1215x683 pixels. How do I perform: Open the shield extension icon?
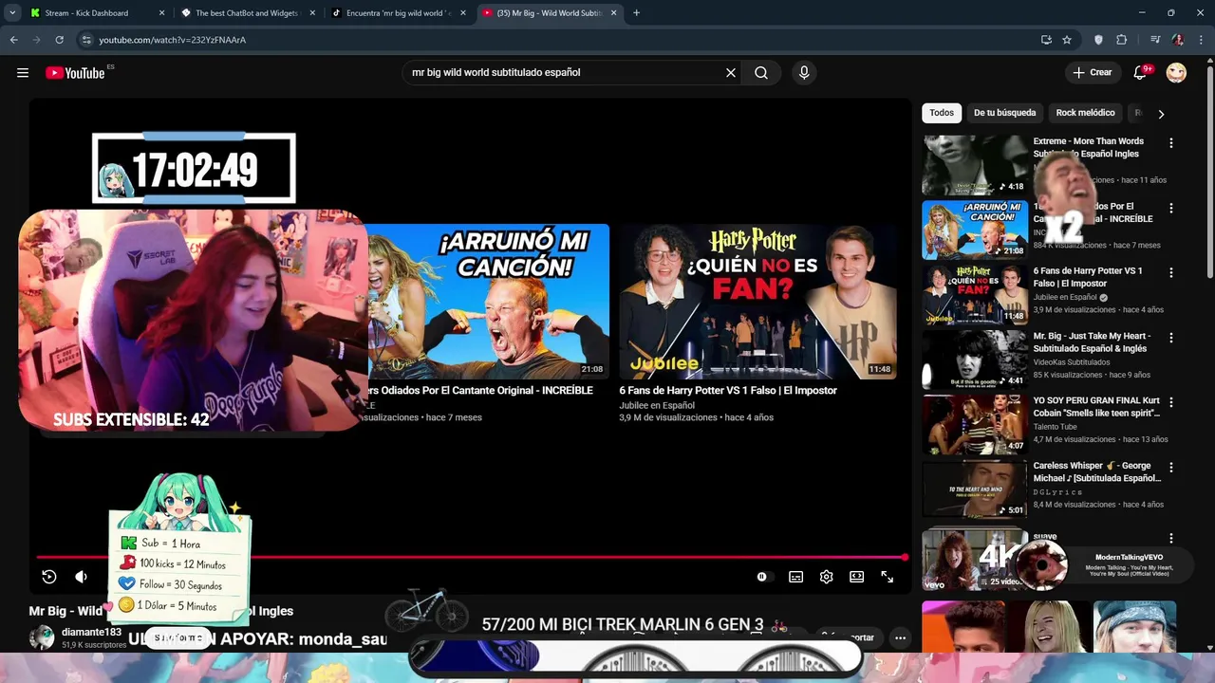1098,40
